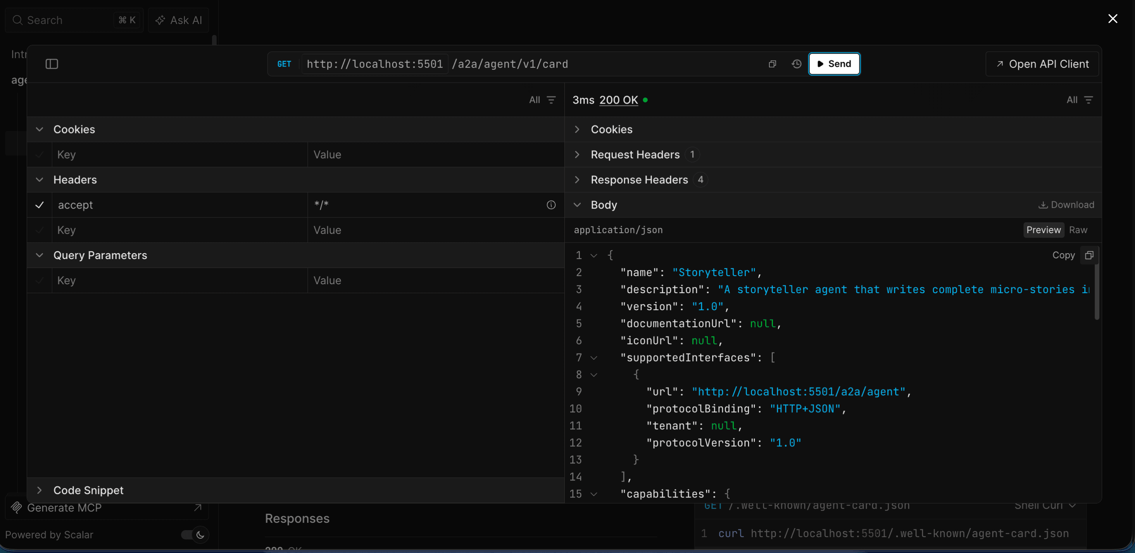Toggle the empty Headers row checkbox
This screenshot has width=1135, height=553.
[x=40, y=230]
